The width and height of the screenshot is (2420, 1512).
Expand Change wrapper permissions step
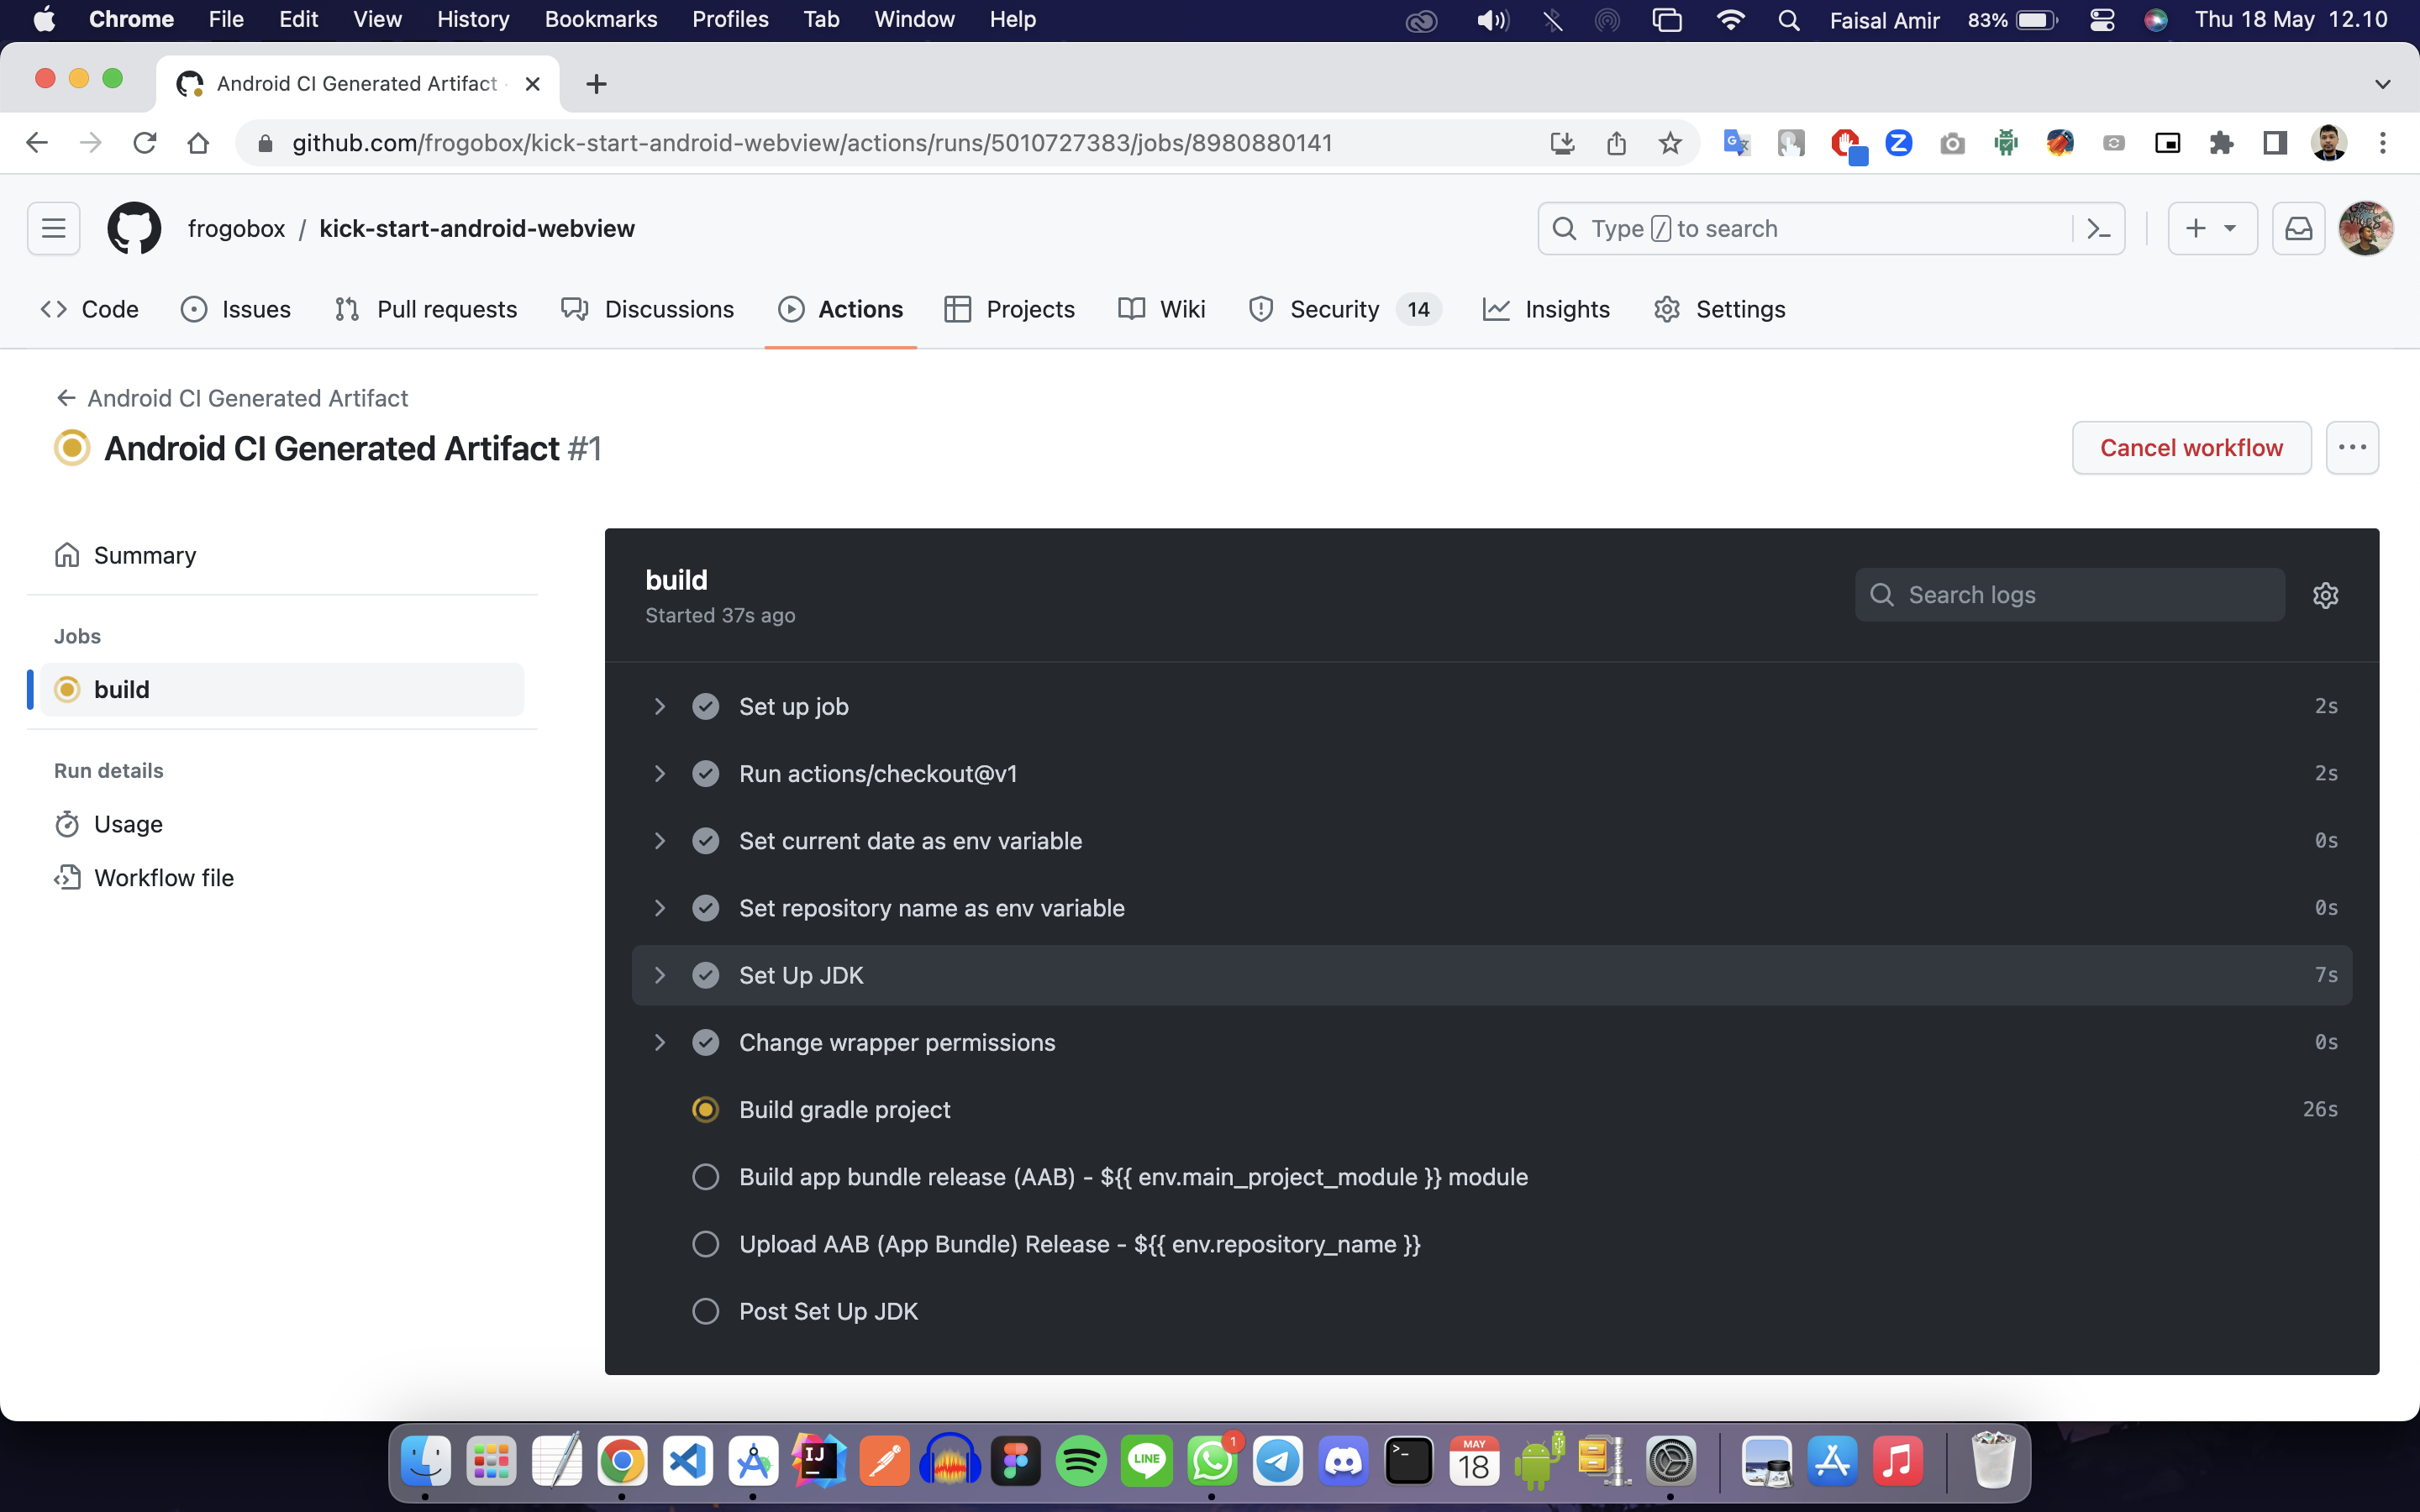click(660, 1042)
